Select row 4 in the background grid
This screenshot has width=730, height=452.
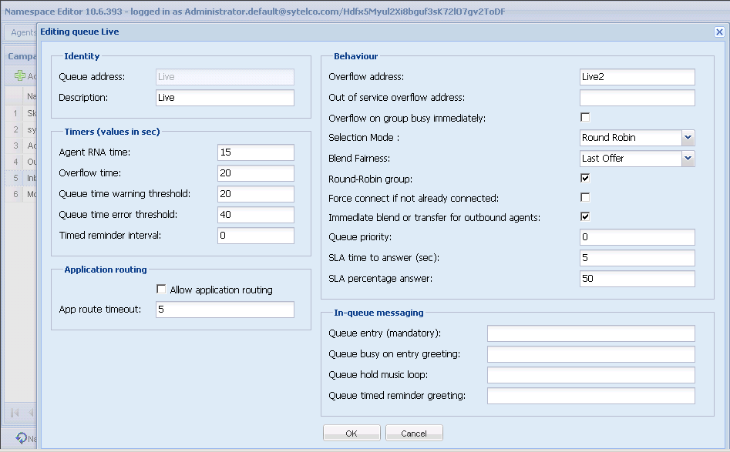(x=21, y=162)
